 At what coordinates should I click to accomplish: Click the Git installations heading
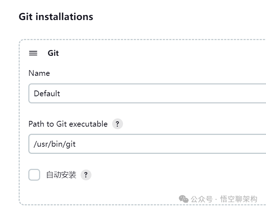56,17
